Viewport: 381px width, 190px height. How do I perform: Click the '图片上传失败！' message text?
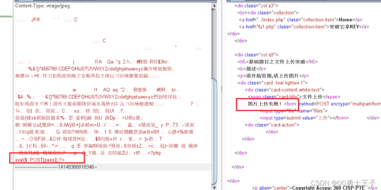coord(265,104)
